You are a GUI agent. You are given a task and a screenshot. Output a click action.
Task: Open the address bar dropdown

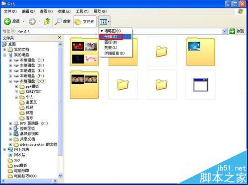tap(224, 31)
